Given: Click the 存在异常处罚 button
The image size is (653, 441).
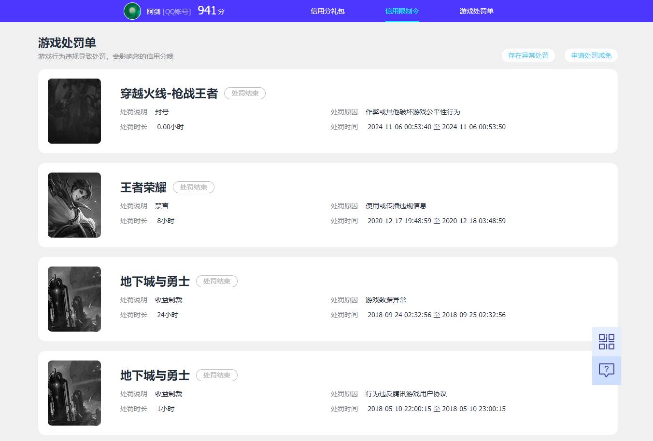Looking at the screenshot, I should point(528,55).
